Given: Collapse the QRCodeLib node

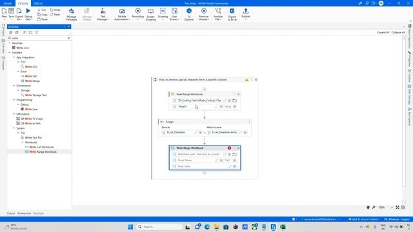Looking at the screenshot, I should pyautogui.click(x=14, y=114).
